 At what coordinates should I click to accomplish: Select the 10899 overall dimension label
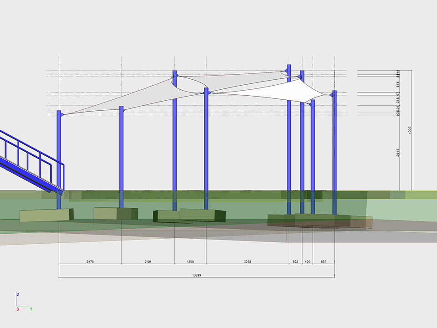click(x=197, y=275)
